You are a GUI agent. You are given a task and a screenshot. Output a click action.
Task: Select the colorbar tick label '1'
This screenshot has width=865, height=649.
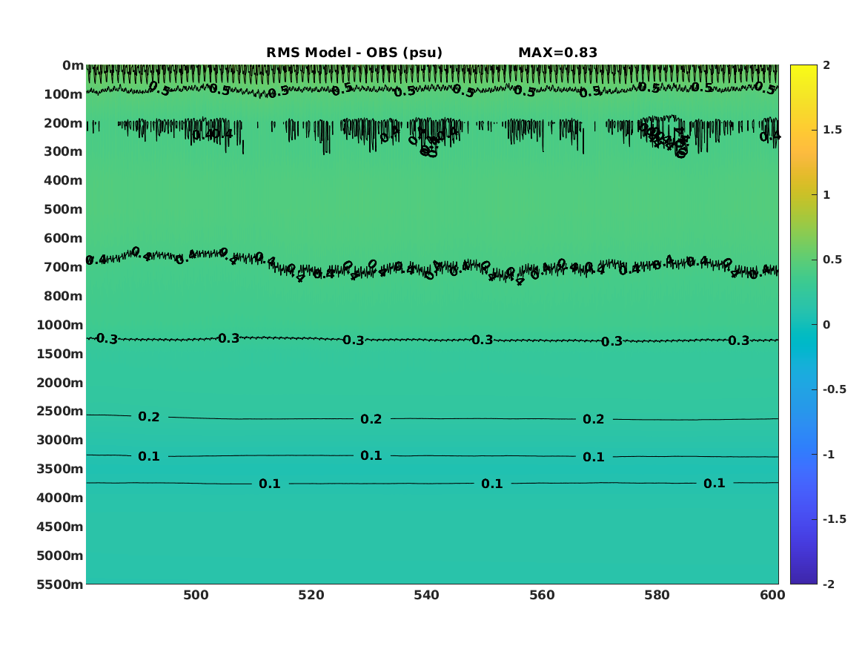coord(826,195)
